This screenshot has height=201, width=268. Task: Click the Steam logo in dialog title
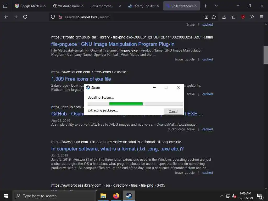click(88, 87)
